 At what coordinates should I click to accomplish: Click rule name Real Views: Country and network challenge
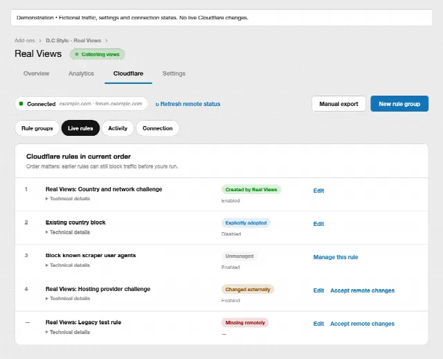(x=104, y=189)
